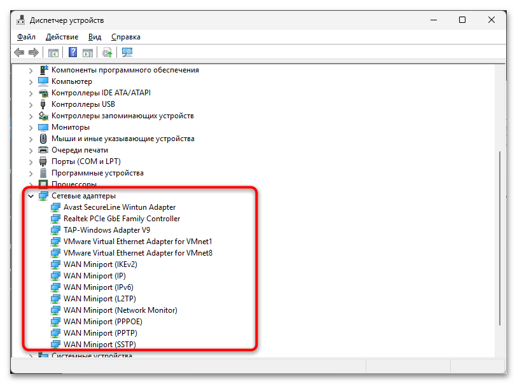Click the Порты (COM и LPT) icon
Viewport: 517px width, 384px height.
(x=43, y=161)
